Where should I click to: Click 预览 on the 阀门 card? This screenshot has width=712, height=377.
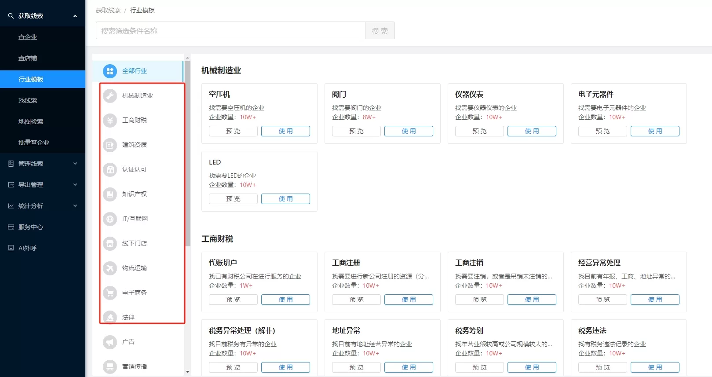point(356,131)
